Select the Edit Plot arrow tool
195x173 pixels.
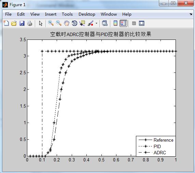pyautogui.click(x=41, y=23)
